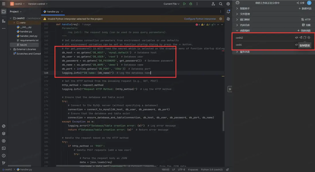The height and width of the screenshot is (172, 315).
Task: Open the Code With Me add-user icon
Action: 213,4
